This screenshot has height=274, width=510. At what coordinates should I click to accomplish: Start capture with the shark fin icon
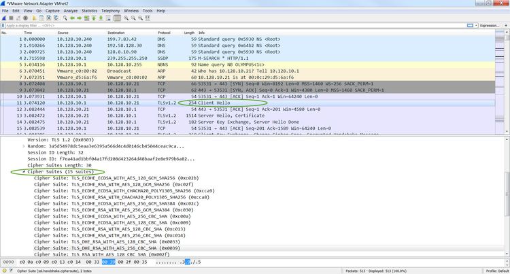click(4, 18)
